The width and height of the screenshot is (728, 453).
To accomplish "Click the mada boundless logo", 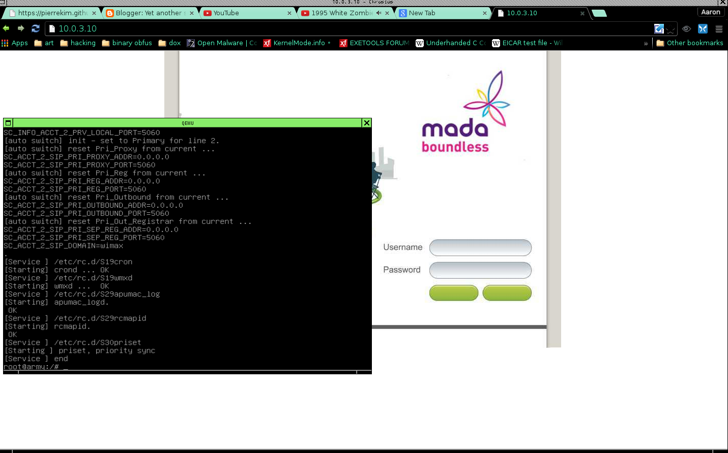I will (x=465, y=112).
